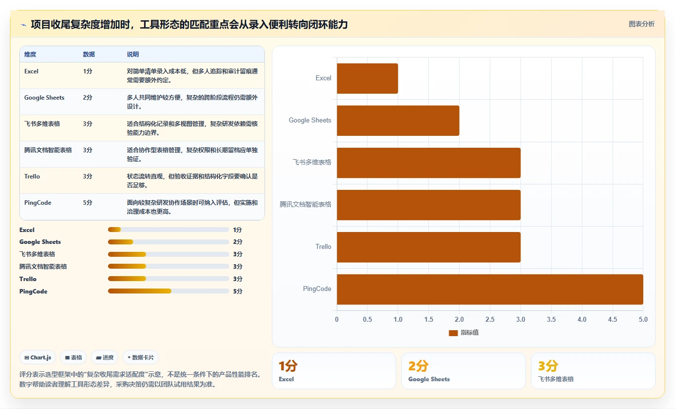Click the Google Sheets label in the progress list
Screen dimensions: 675x409
[x=40, y=242]
